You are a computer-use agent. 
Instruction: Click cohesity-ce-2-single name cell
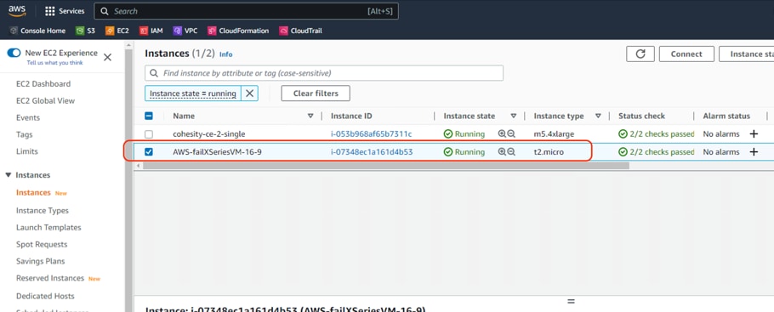208,133
